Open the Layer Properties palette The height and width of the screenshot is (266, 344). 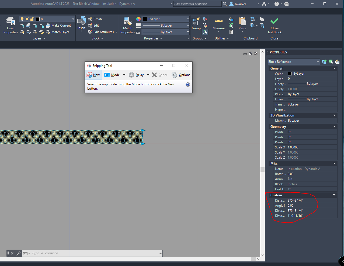coord(10,24)
